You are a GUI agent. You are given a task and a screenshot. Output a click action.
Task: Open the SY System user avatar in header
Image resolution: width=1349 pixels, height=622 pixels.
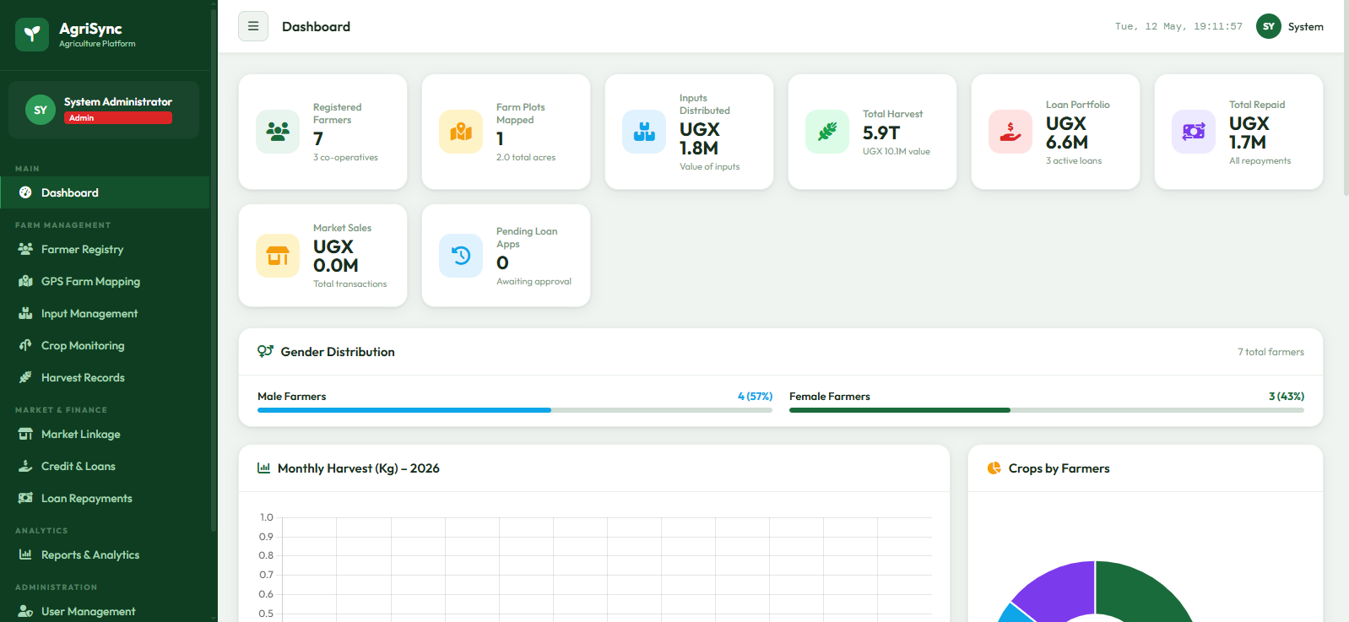(x=1269, y=26)
